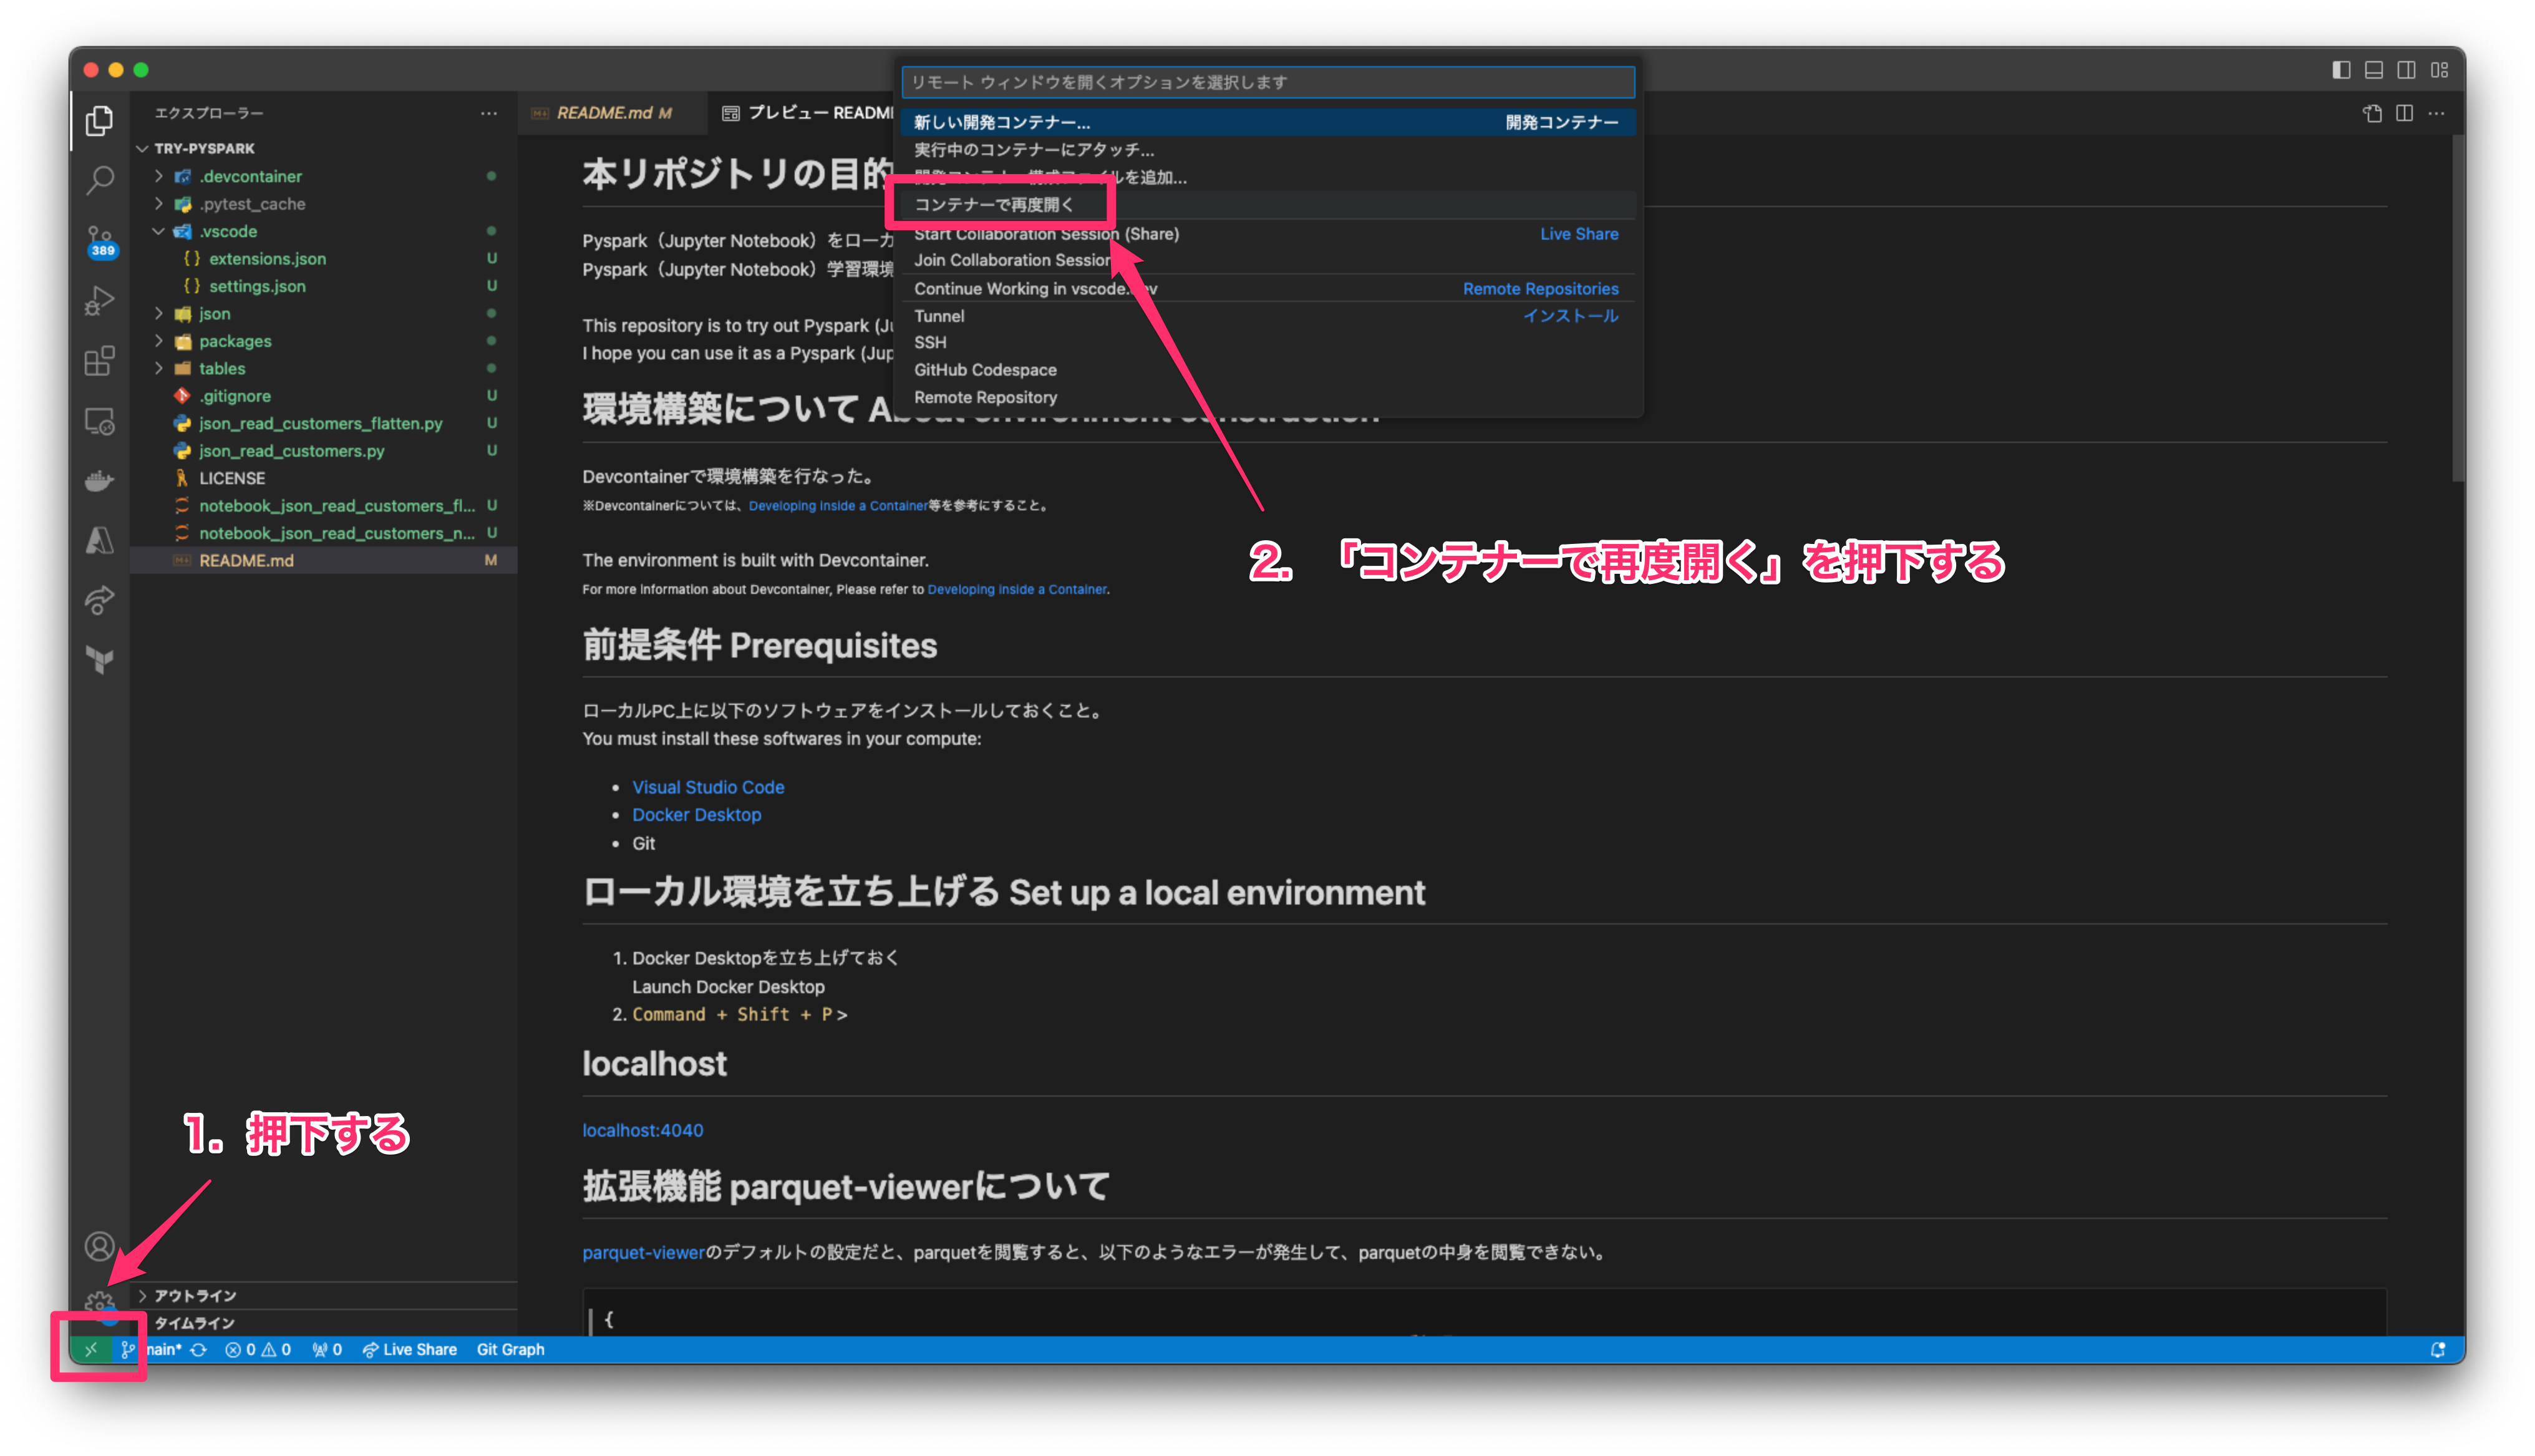Open the Docker Desktop link

point(696,815)
